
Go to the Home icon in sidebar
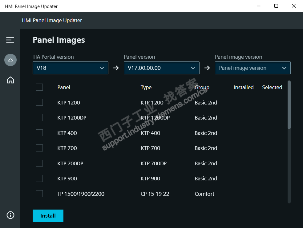(x=10, y=80)
